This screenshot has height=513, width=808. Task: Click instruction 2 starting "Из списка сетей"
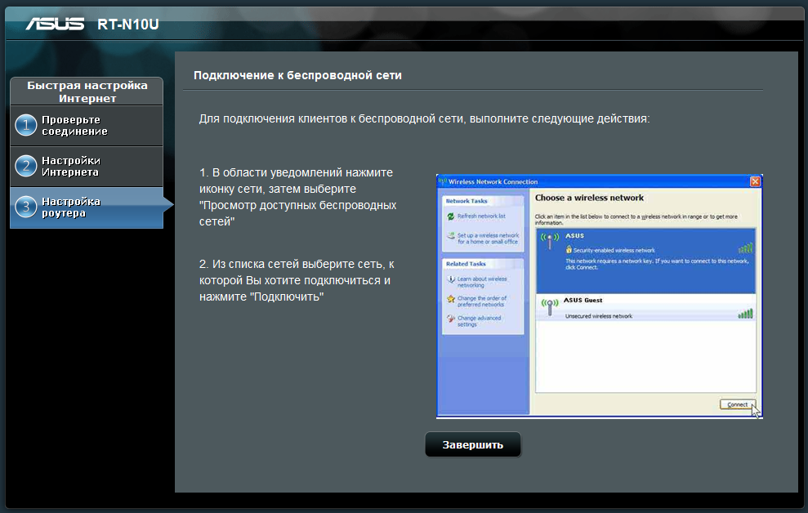297,280
